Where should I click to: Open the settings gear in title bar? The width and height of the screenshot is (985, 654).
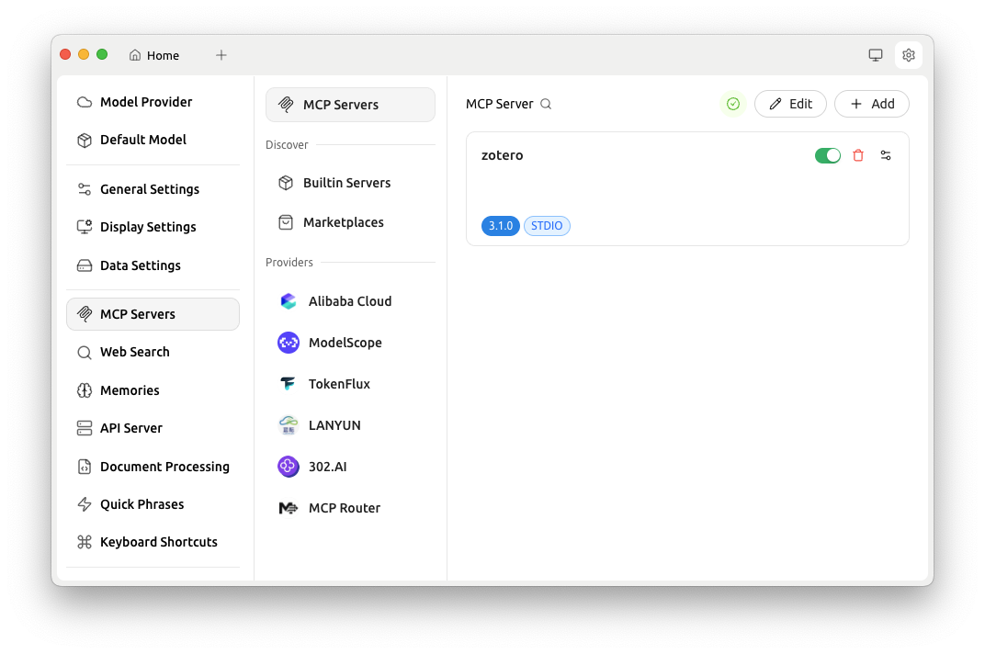coord(909,55)
